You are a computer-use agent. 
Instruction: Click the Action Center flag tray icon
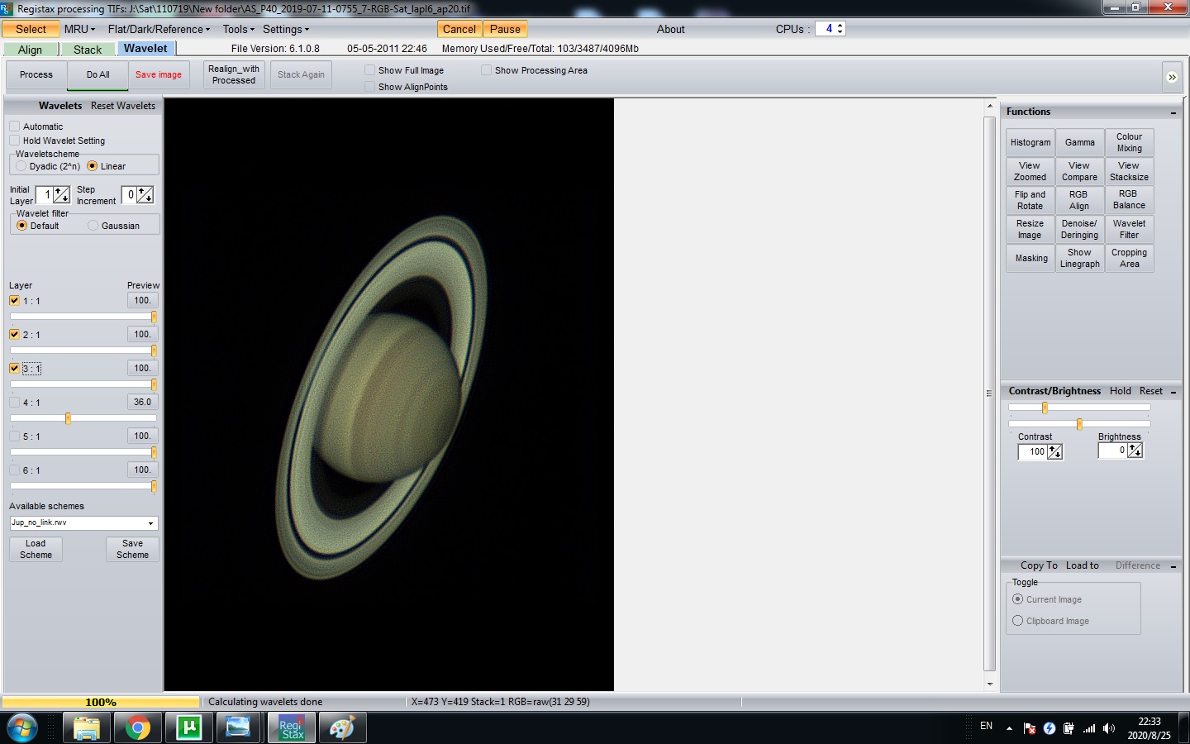click(x=1030, y=728)
